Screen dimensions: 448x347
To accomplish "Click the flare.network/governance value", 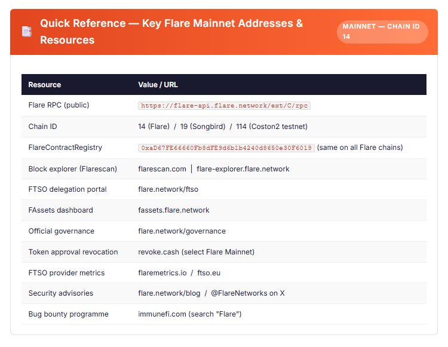I will [x=182, y=231].
